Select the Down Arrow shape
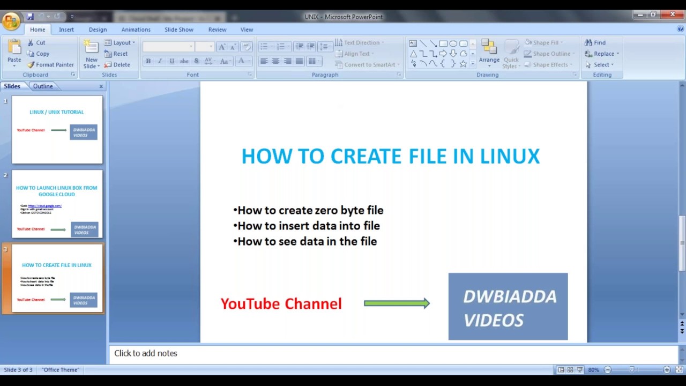This screenshot has width=686, height=386. (x=453, y=54)
